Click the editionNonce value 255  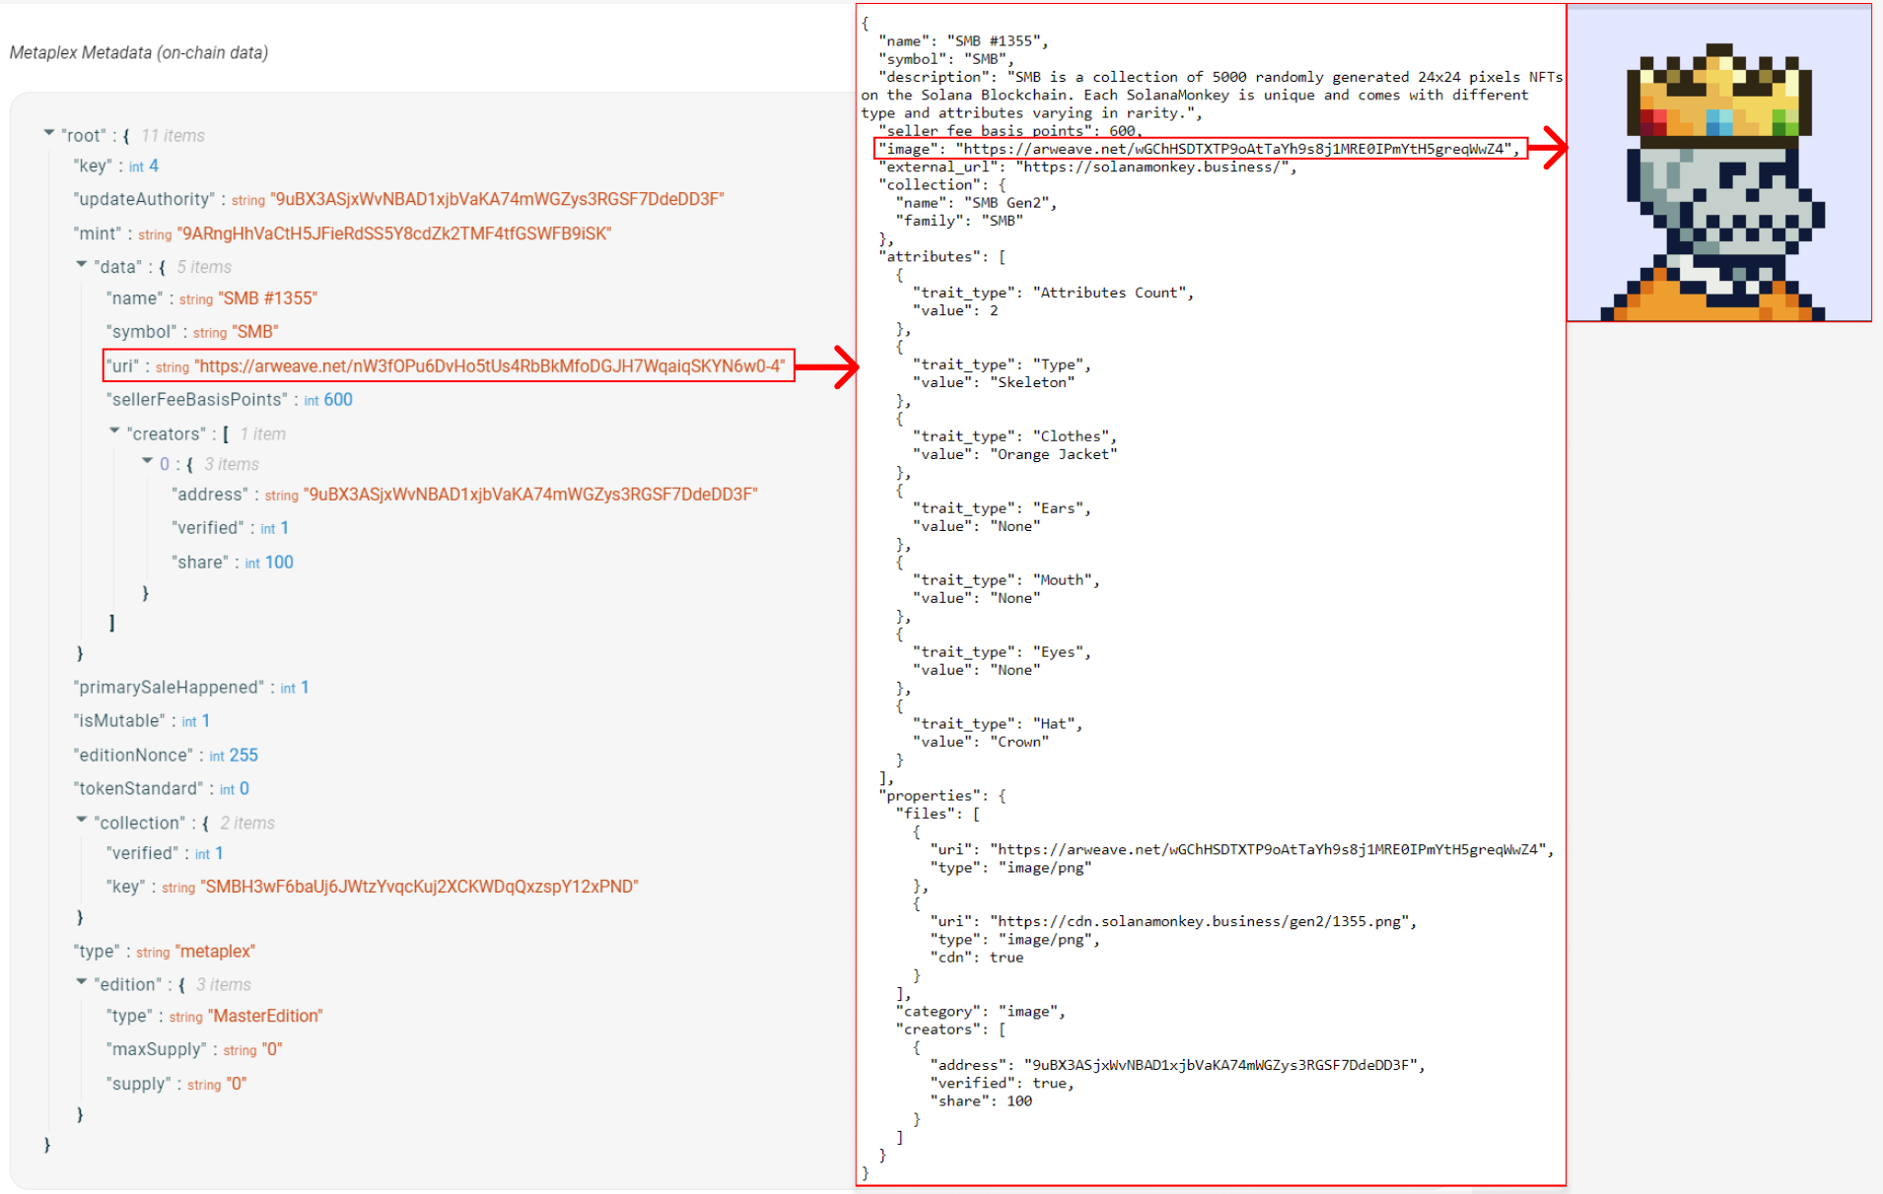(x=244, y=756)
